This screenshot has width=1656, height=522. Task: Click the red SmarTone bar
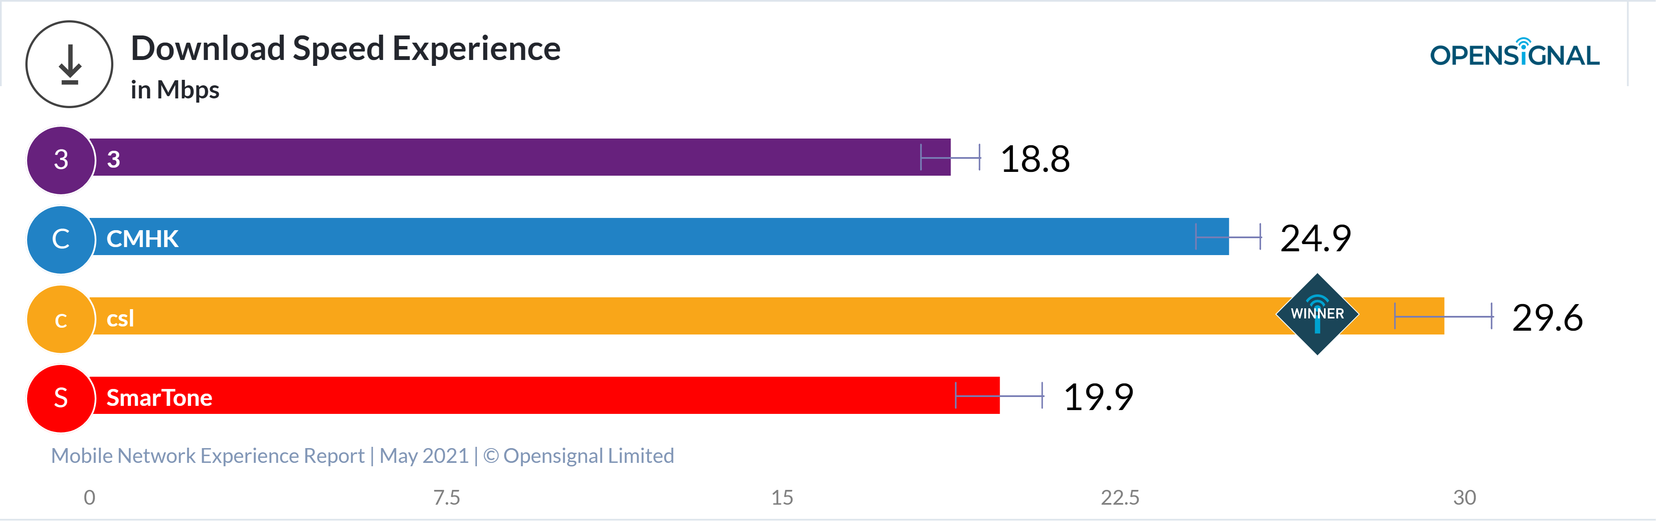(x=546, y=396)
